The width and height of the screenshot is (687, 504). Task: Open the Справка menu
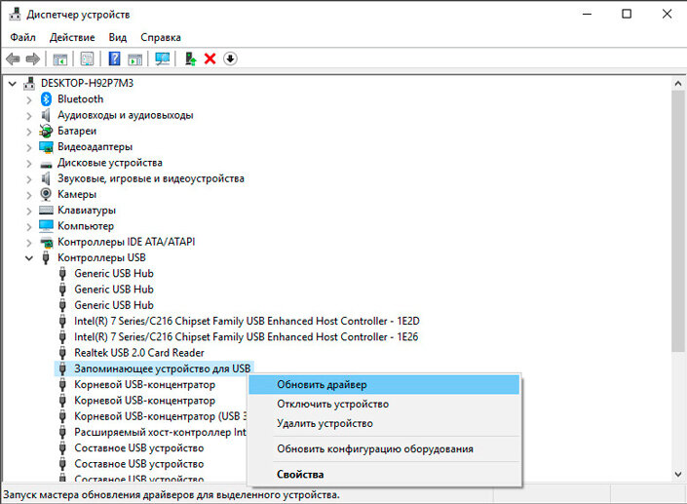[x=161, y=37]
